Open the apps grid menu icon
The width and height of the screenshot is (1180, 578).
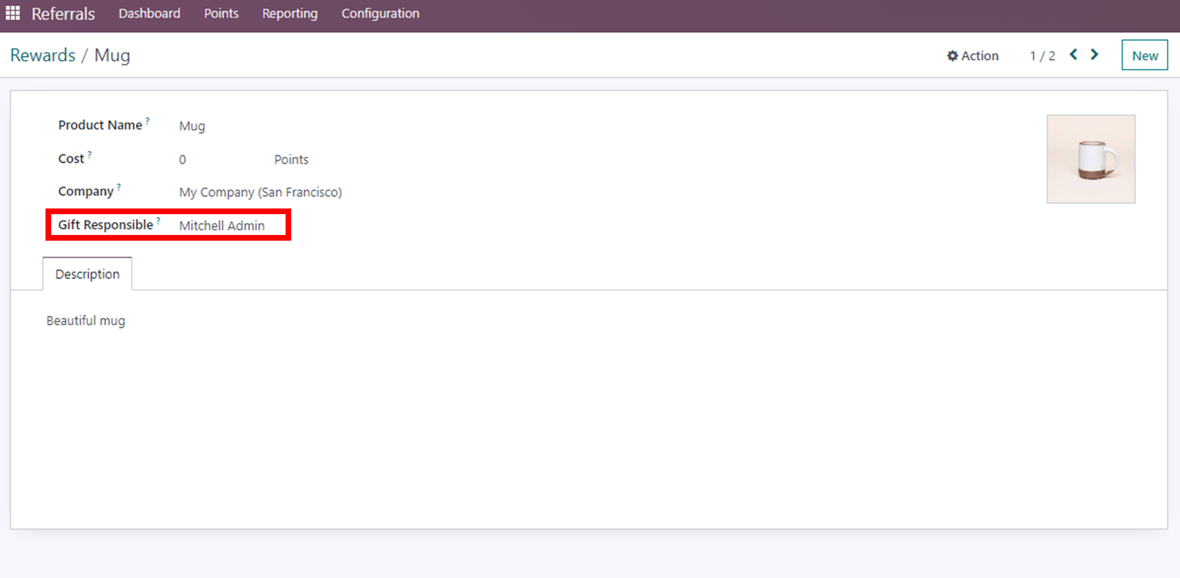pos(13,13)
